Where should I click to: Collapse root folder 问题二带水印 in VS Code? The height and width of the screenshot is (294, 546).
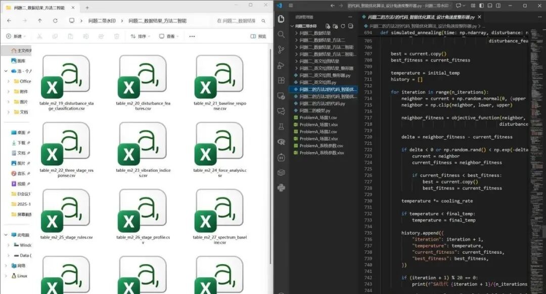point(292,26)
